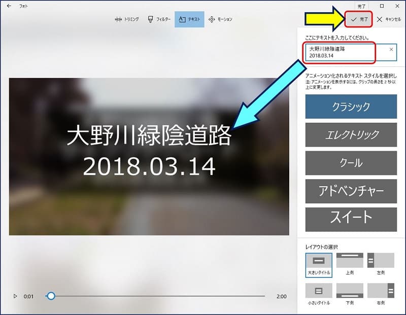Choose the スイート text style
Viewport: 406px width, 315px height.
pyautogui.click(x=351, y=218)
